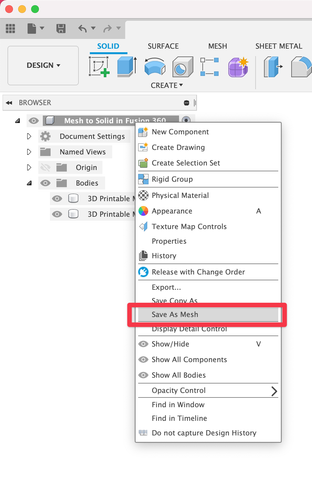Toggle visibility of the root component
312x488 pixels.
[34, 121]
